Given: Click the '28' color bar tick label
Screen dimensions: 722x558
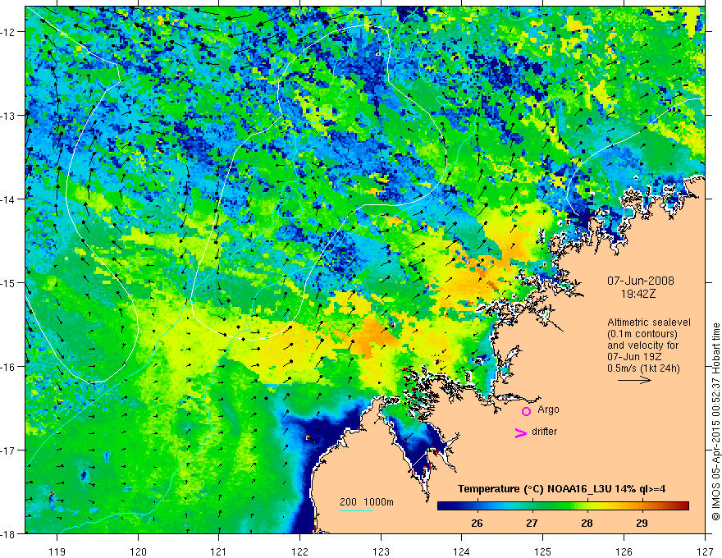Looking at the screenshot, I should [587, 523].
